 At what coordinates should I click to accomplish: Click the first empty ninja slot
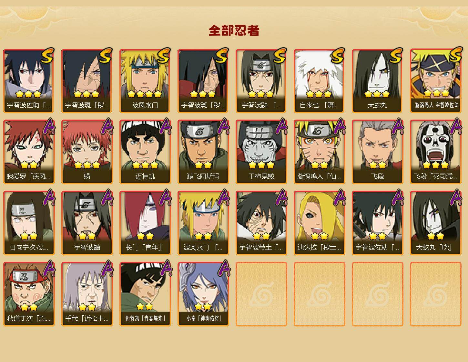tap(261, 294)
